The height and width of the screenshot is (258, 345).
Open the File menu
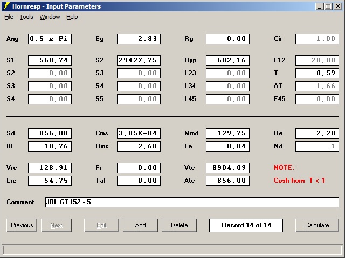(x=9, y=17)
